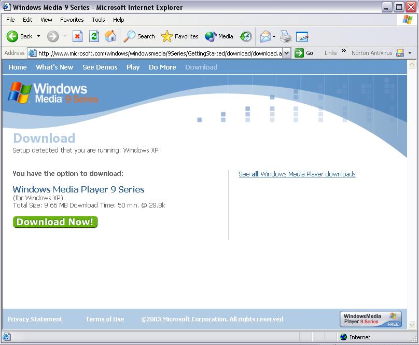Image resolution: width=419 pixels, height=345 pixels.
Task: Click the '(for Windows XP)' text
Action: [x=38, y=198]
